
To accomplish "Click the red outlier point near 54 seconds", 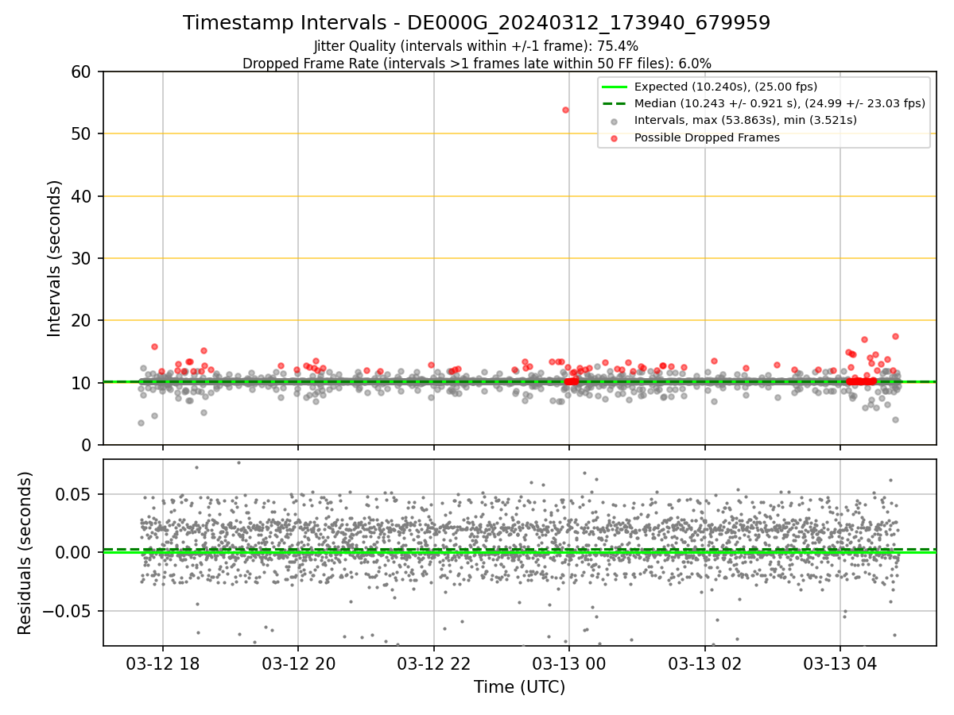I will click(565, 110).
